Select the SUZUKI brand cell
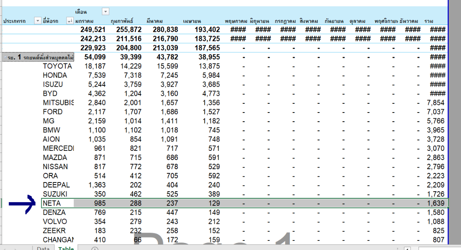Screen dimensions: 461x250 click(x=55, y=194)
